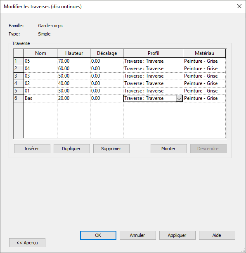Click the Hauteur cell showing 70.00
The height and width of the screenshot is (253, 246).
tap(74, 61)
